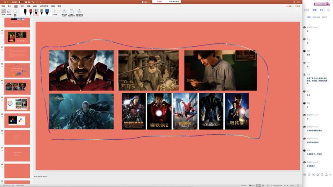The width and height of the screenshot is (333, 187).
Task: Click the hexagon settings icon in side panel
Action: (329, 10)
